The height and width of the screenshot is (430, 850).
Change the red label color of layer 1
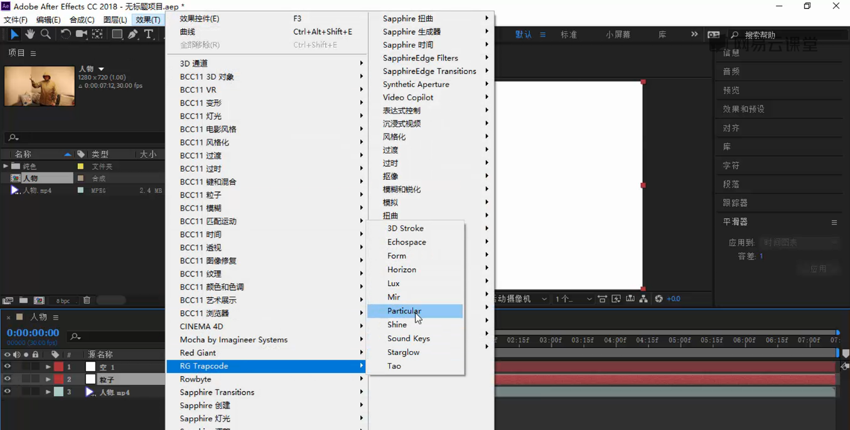pos(58,367)
